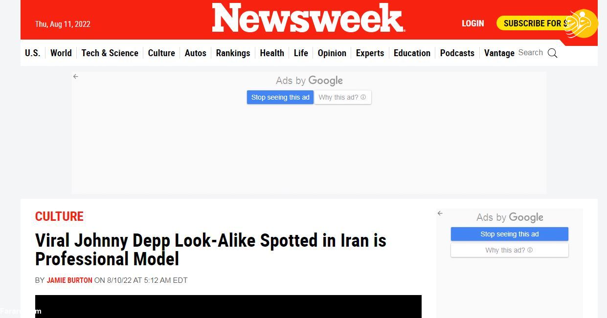Click the back arrow on the top ad
Viewport: 607px width, 318px height.
point(75,77)
